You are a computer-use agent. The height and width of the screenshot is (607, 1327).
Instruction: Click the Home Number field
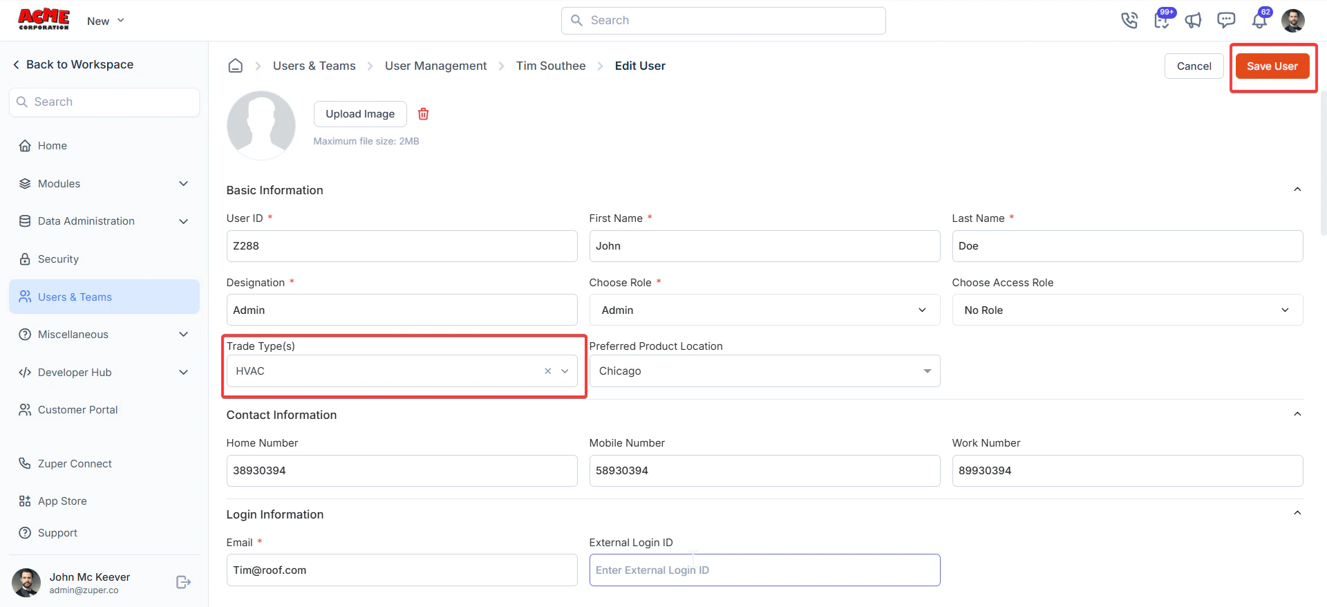(402, 471)
